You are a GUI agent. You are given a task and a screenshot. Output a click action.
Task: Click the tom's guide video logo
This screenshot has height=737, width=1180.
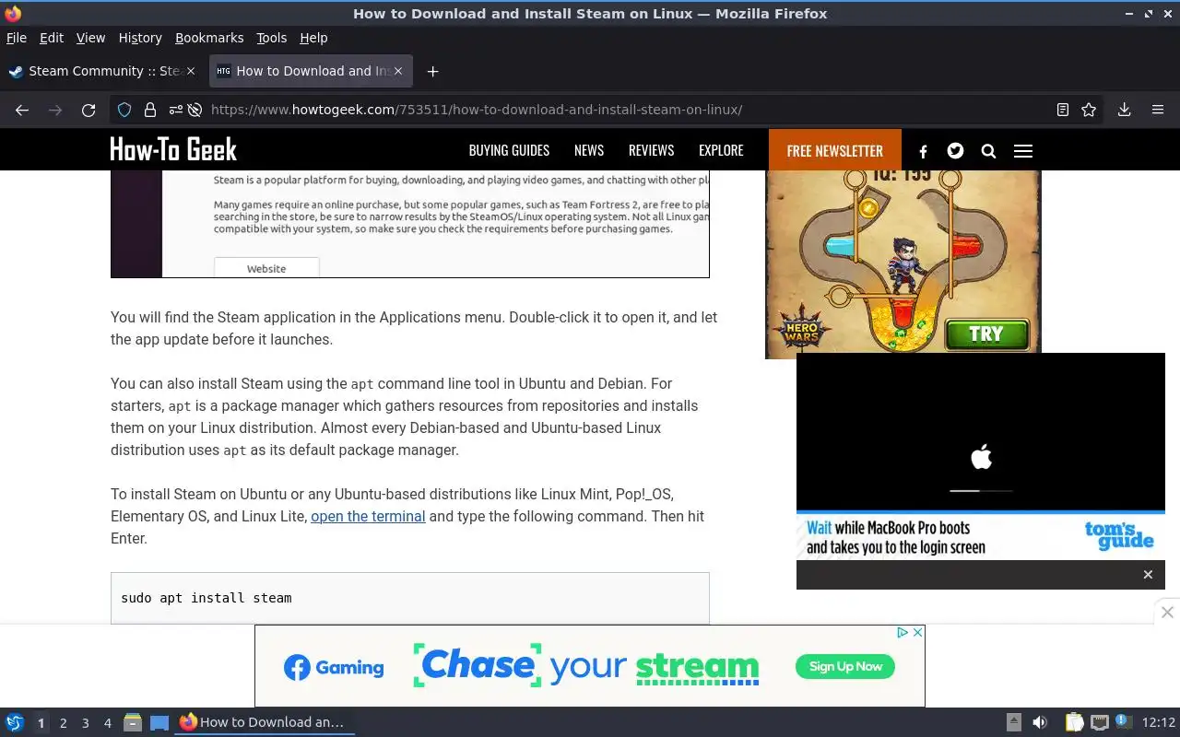pyautogui.click(x=1119, y=536)
